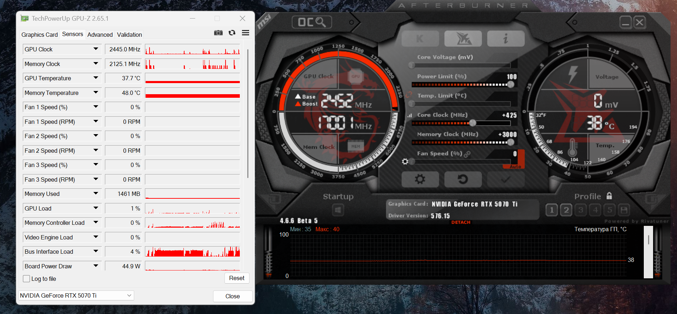The image size is (677, 314).
Task: Expand the GPU Load dropdown arrow
Action: coord(96,208)
